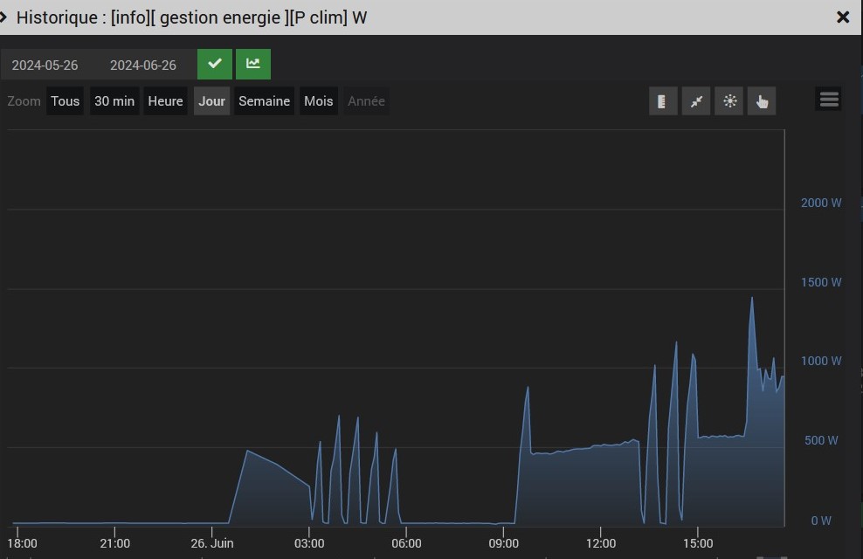The height and width of the screenshot is (559, 863).
Task: Click the inward arrows compress icon
Action: [x=696, y=101]
